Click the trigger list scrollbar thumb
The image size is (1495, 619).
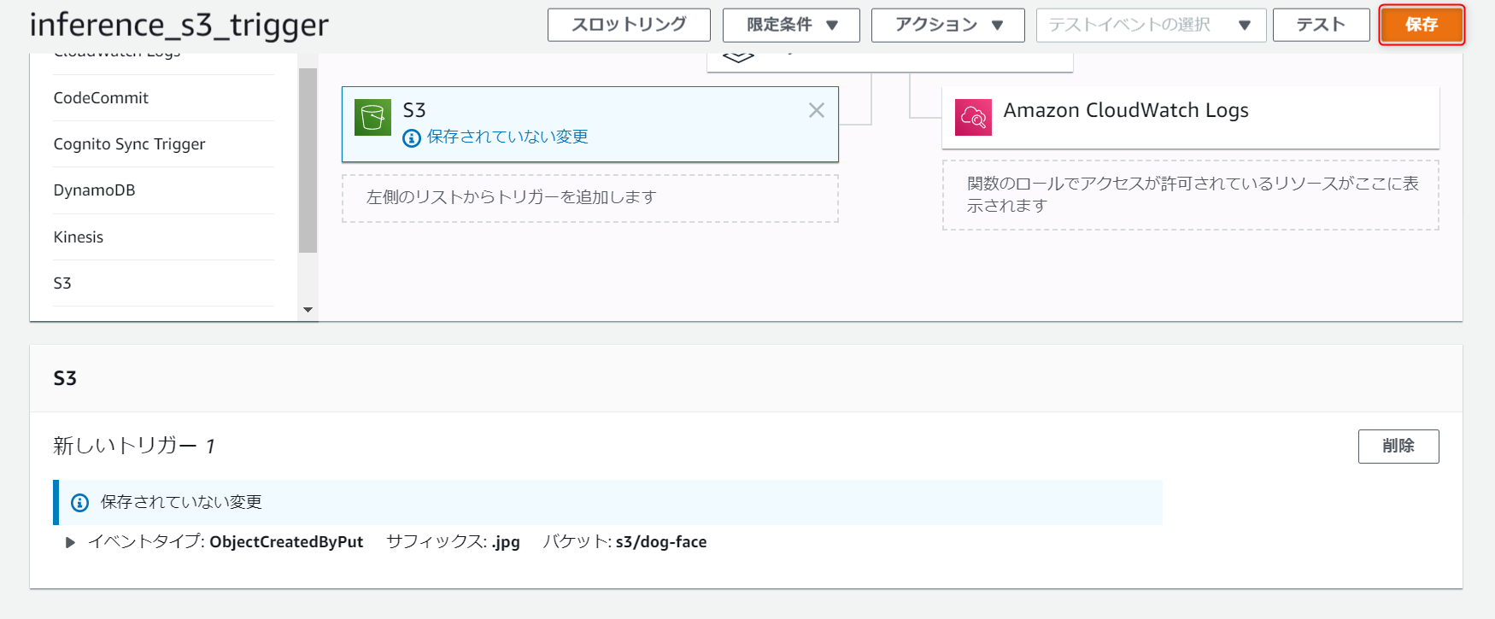308,160
